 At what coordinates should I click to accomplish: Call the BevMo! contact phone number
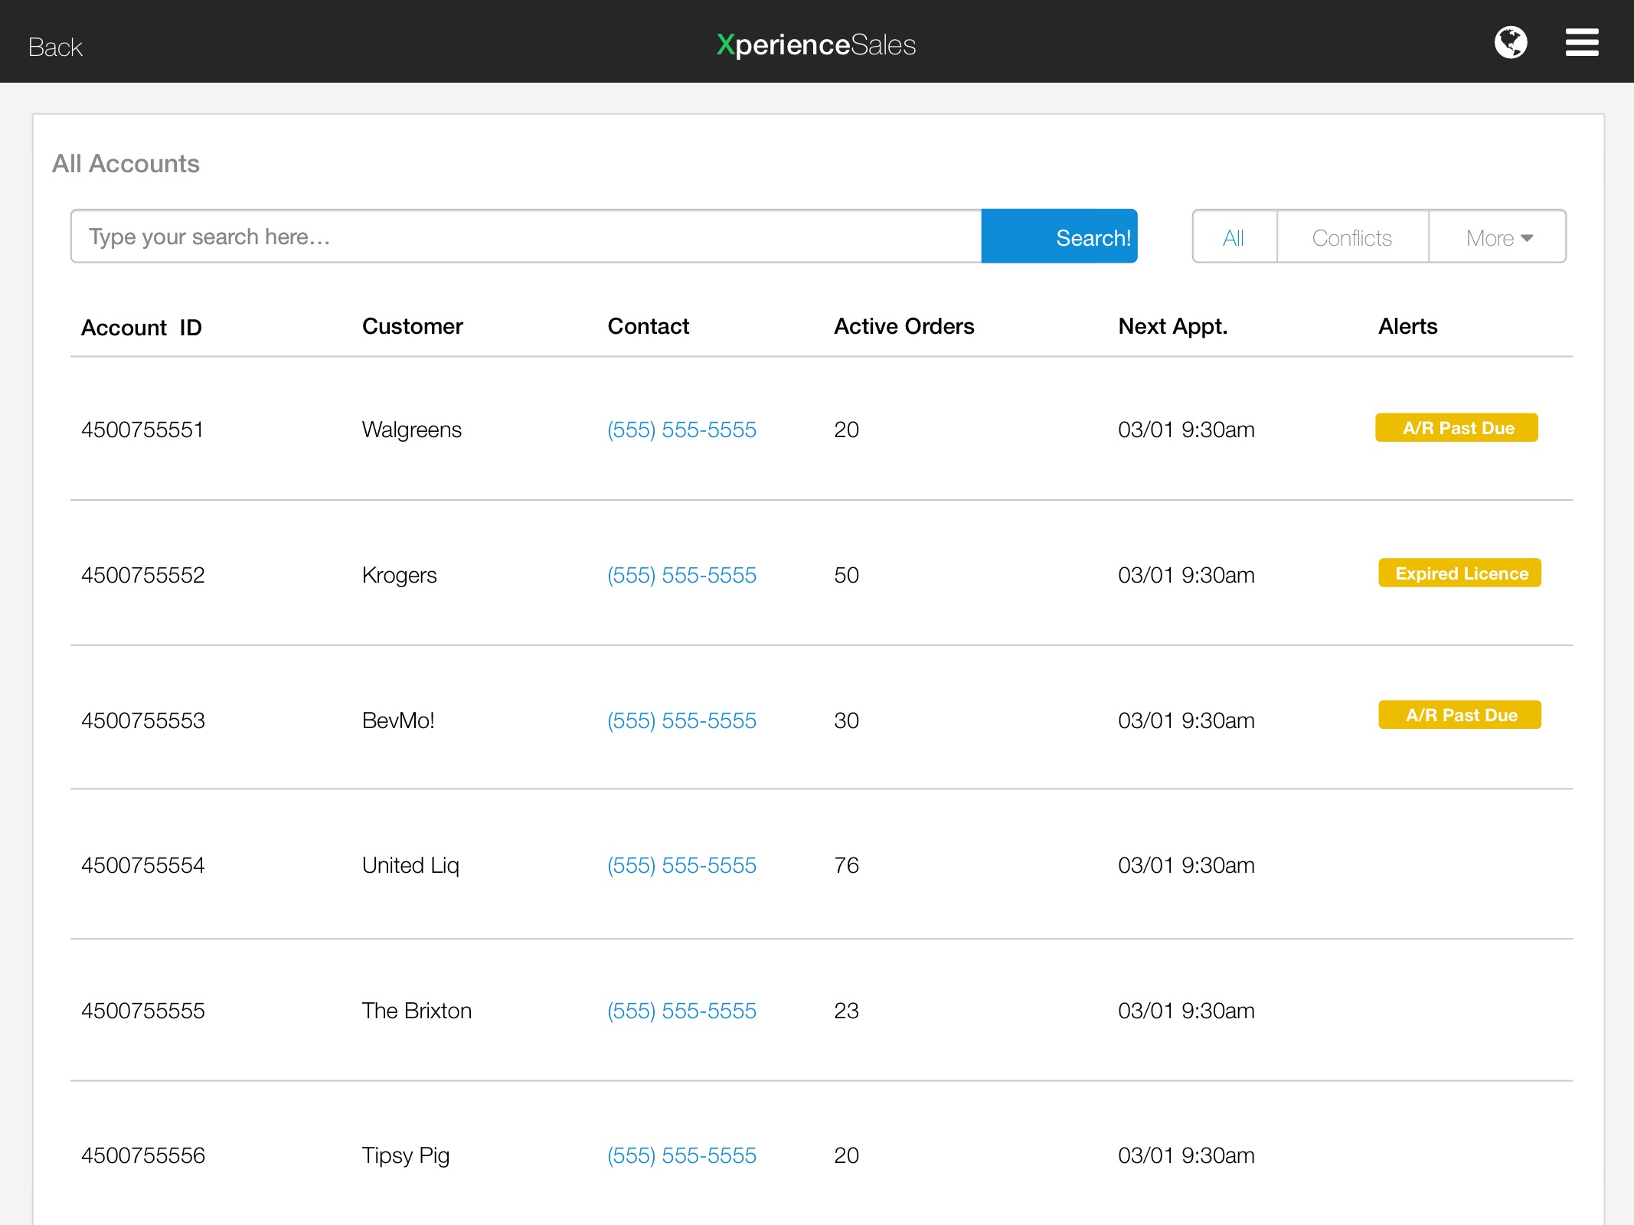[681, 720]
